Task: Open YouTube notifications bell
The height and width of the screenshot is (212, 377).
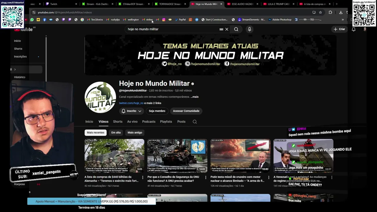Action: (x=354, y=29)
